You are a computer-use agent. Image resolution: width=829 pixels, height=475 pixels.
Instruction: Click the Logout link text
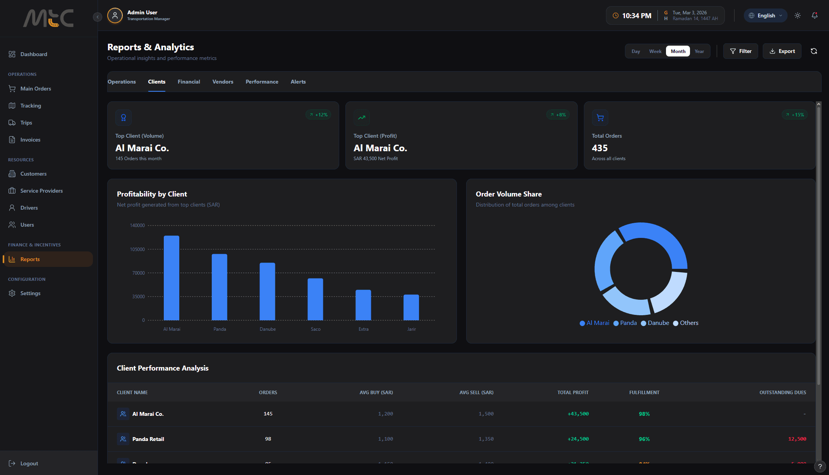[x=29, y=463]
